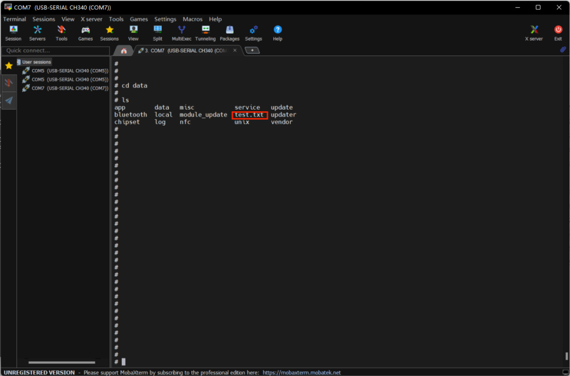The width and height of the screenshot is (570, 376).
Task: Click "nfc" in the directory listing
Action: click(185, 122)
